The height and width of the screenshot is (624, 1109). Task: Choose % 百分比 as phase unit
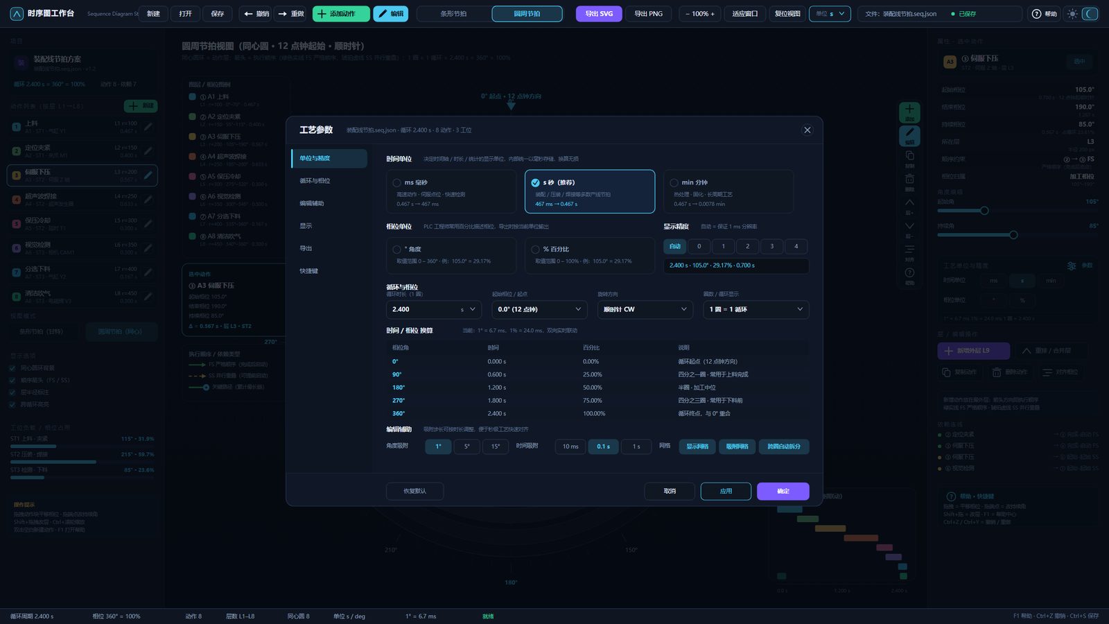pos(590,255)
